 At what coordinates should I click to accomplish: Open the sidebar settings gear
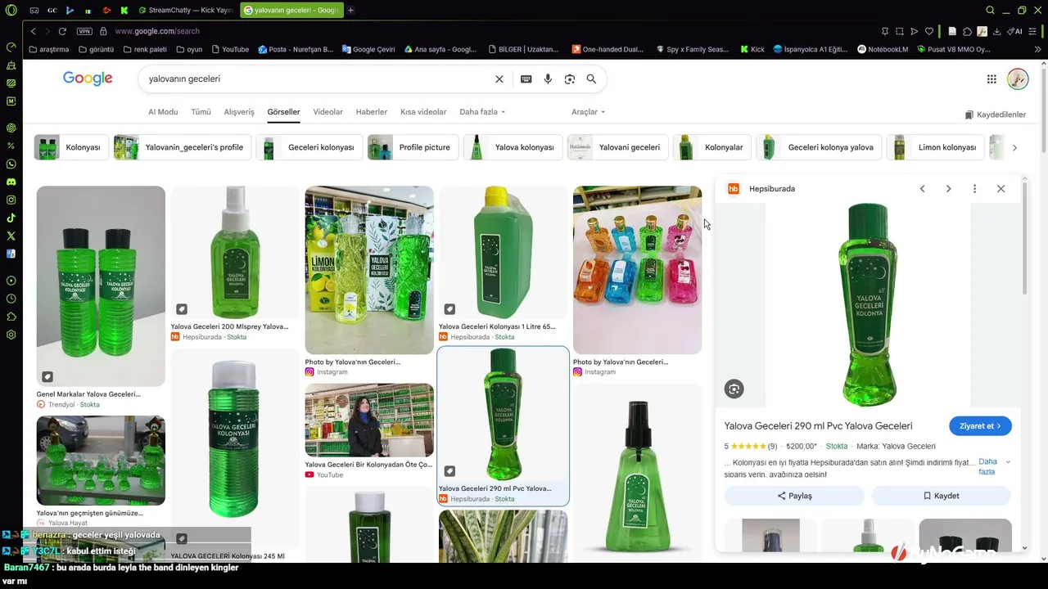[x=11, y=335]
